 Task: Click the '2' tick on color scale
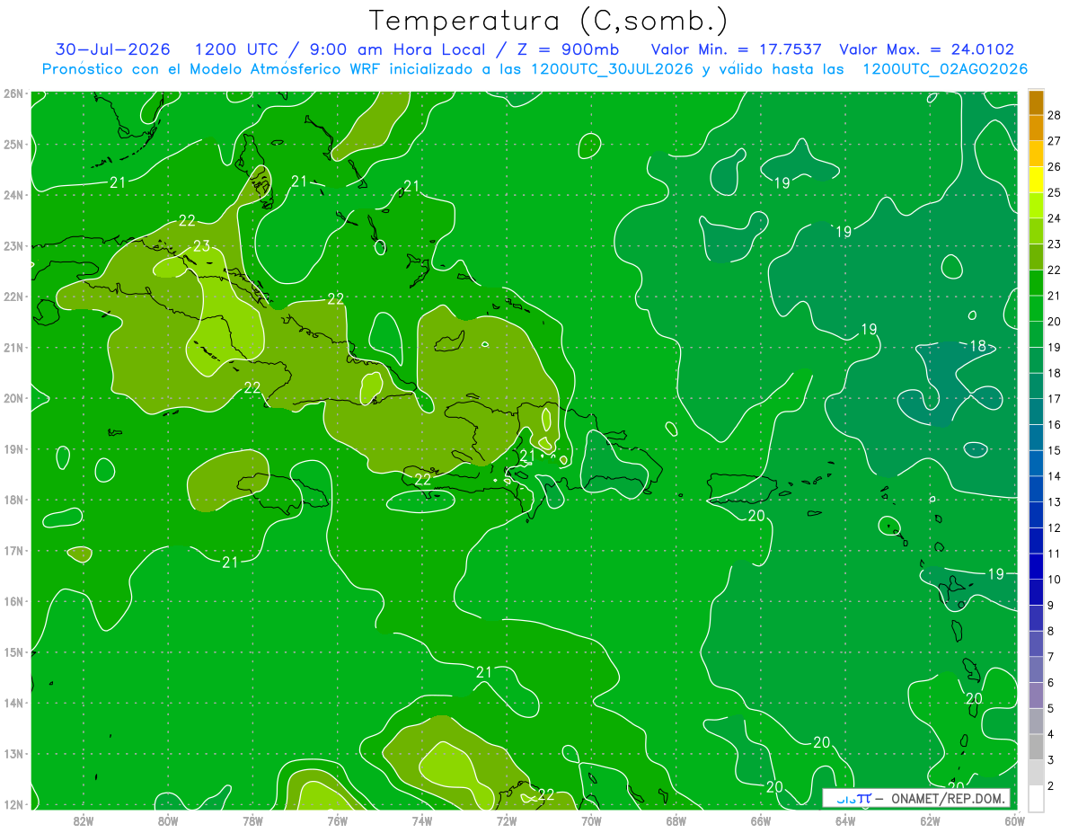(1051, 786)
